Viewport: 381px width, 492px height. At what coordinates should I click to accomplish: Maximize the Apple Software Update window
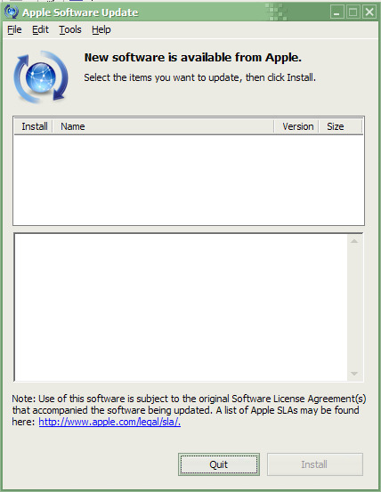(353, 12)
